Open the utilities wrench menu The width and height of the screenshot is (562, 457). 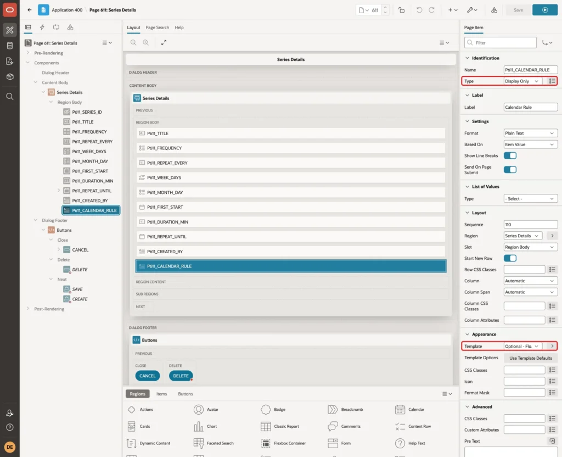point(472,10)
